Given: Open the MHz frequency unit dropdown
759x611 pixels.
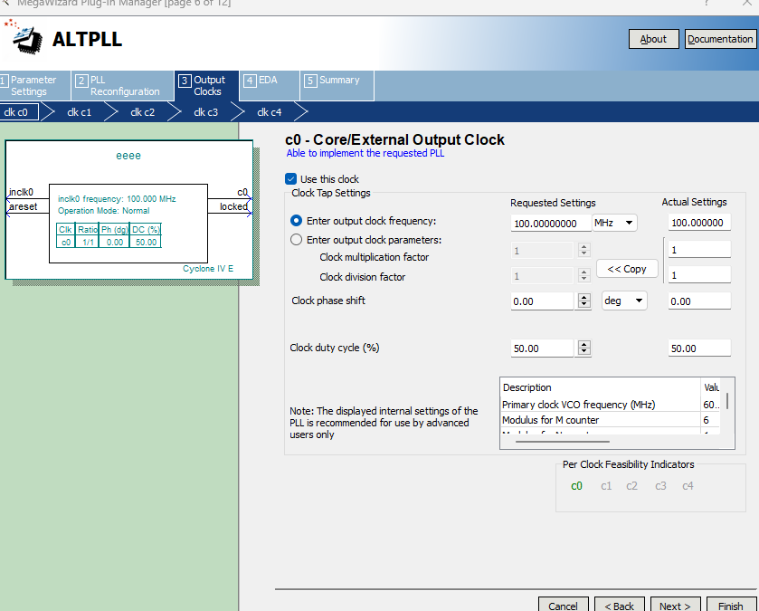Looking at the screenshot, I should point(614,223).
